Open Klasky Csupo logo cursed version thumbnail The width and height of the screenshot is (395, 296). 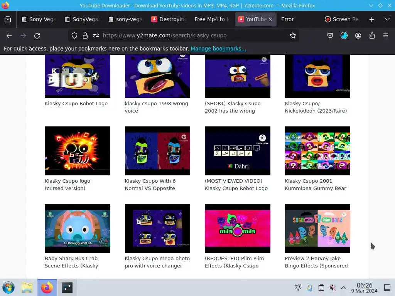coord(77,151)
